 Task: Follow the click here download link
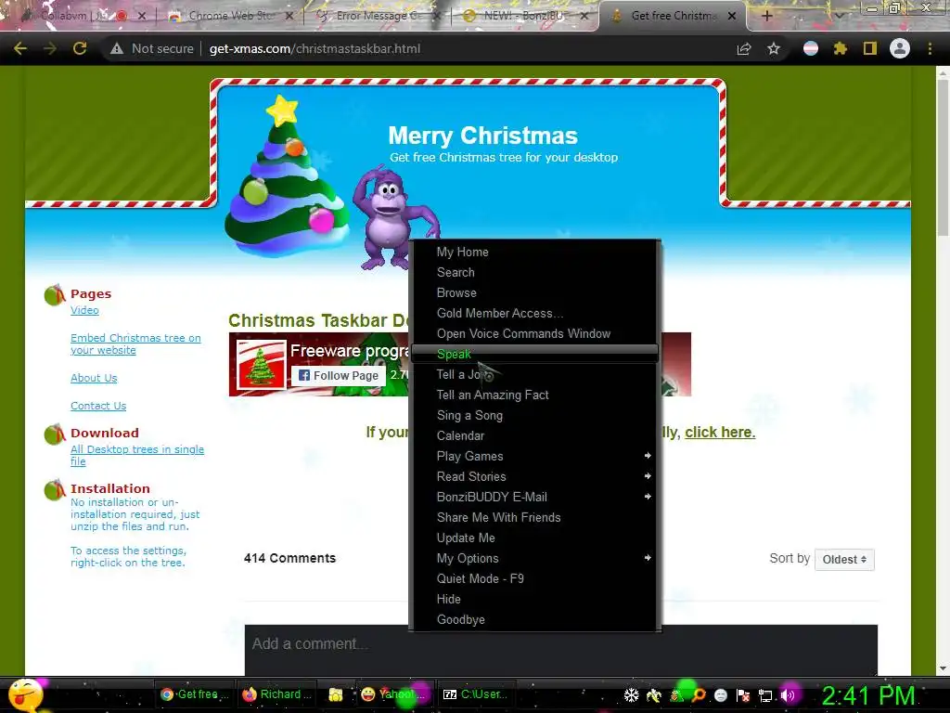[x=720, y=433]
